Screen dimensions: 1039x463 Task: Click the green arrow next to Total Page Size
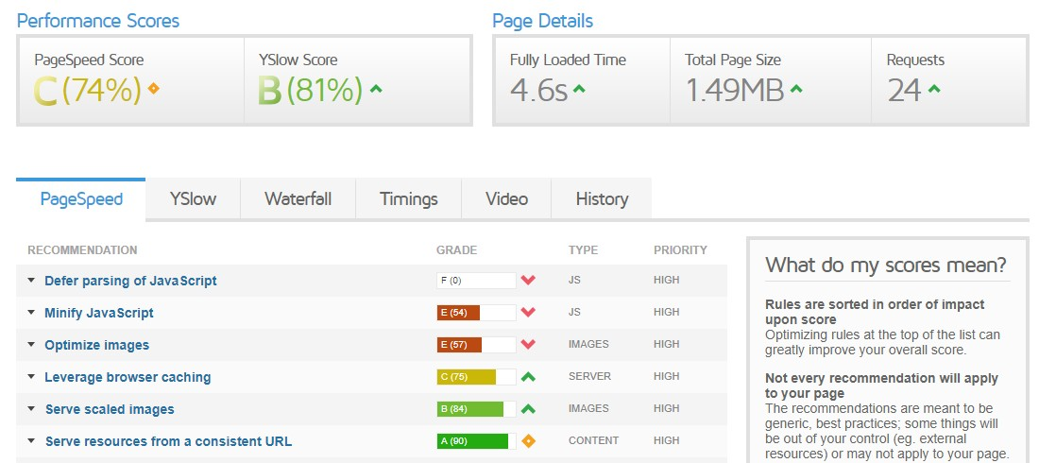796,90
